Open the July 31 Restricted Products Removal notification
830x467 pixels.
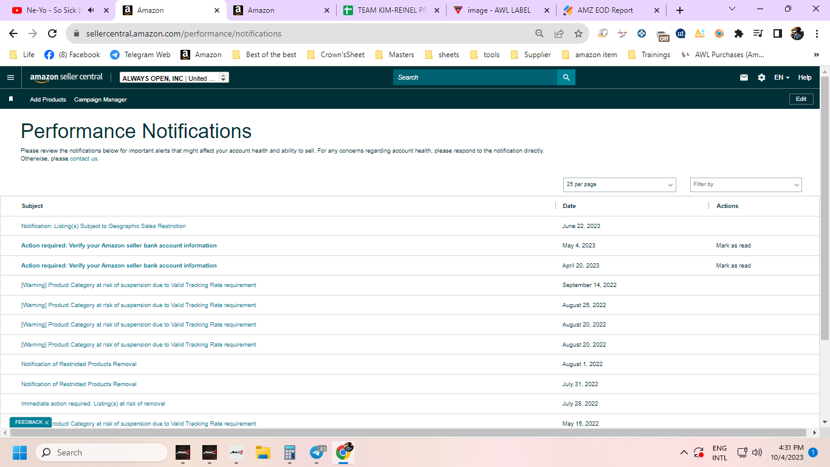click(x=79, y=384)
